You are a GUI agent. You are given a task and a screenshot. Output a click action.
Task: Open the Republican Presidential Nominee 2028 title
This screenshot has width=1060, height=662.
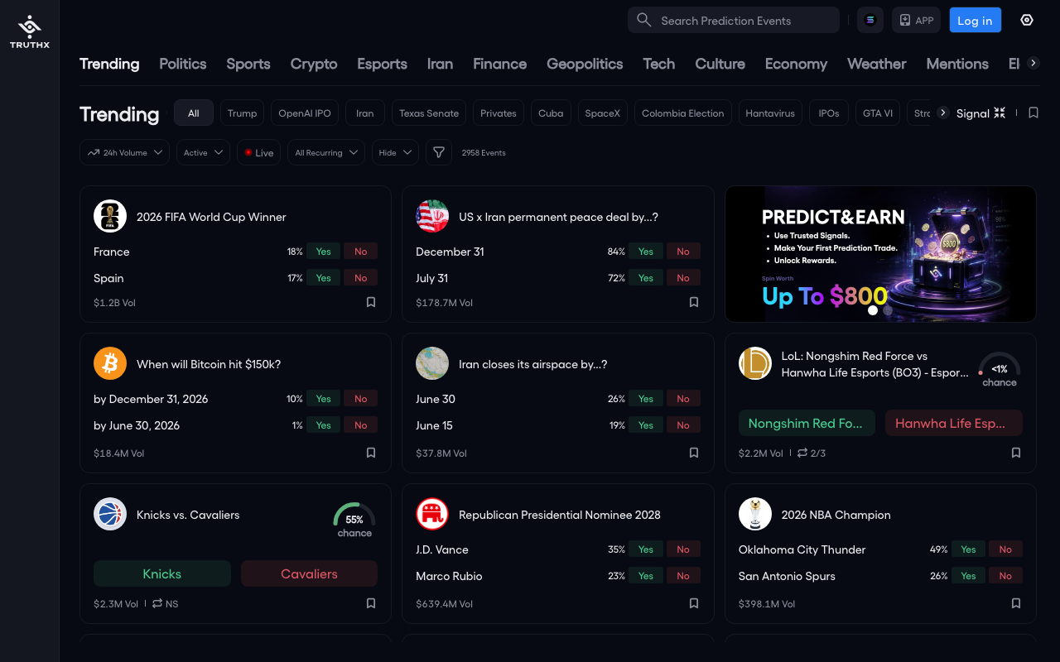560,515
